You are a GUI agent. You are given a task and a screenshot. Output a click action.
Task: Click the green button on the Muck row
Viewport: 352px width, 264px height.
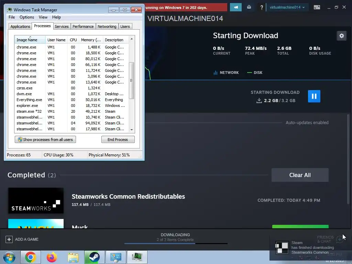[x=300, y=227]
